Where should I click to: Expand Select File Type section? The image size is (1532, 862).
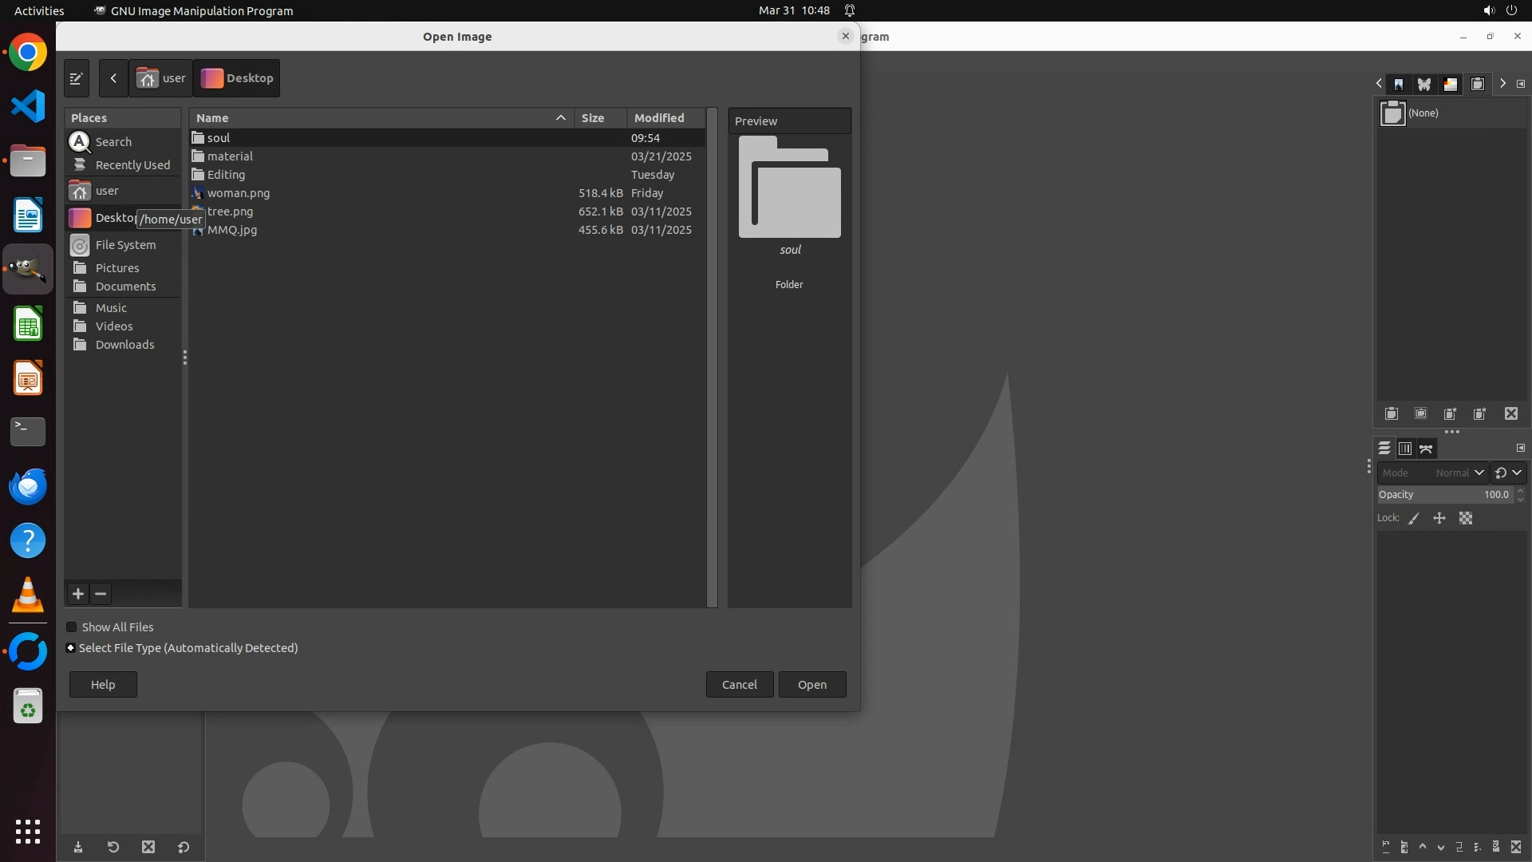coord(71,648)
